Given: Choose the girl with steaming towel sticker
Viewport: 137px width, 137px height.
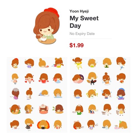Looking at the screenshot, I should pos(44,109).
